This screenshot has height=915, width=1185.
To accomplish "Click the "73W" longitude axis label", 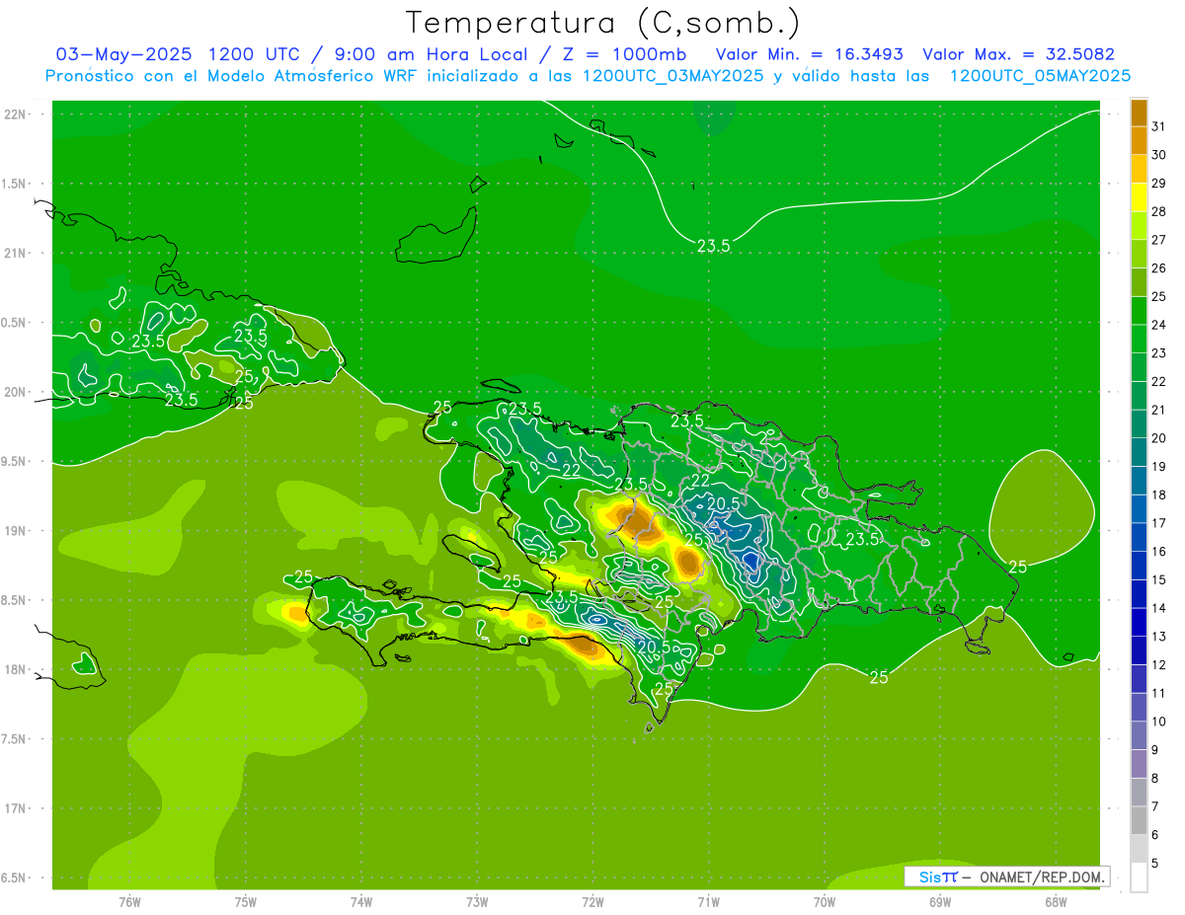I will [x=477, y=901].
